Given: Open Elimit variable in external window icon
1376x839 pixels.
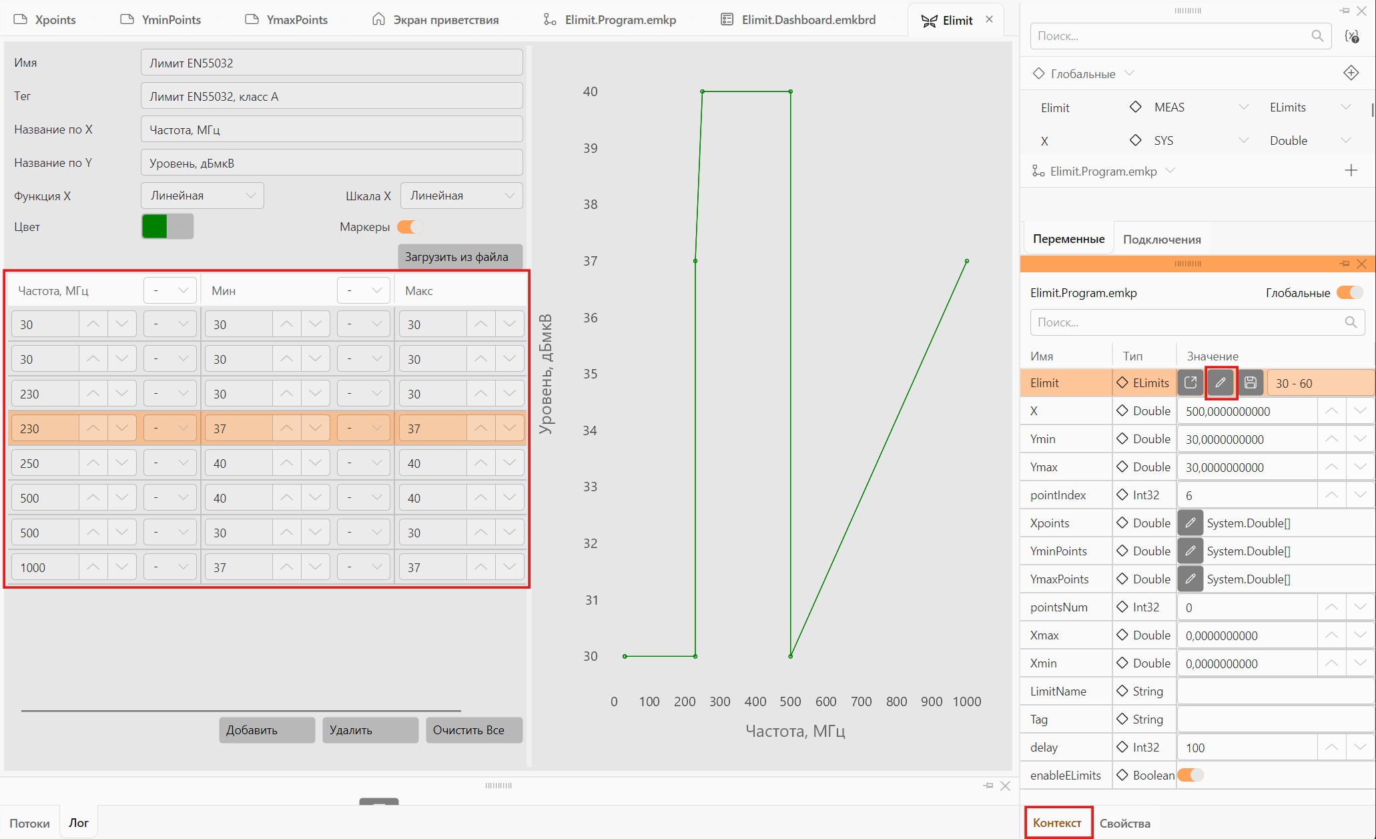Looking at the screenshot, I should tap(1190, 382).
